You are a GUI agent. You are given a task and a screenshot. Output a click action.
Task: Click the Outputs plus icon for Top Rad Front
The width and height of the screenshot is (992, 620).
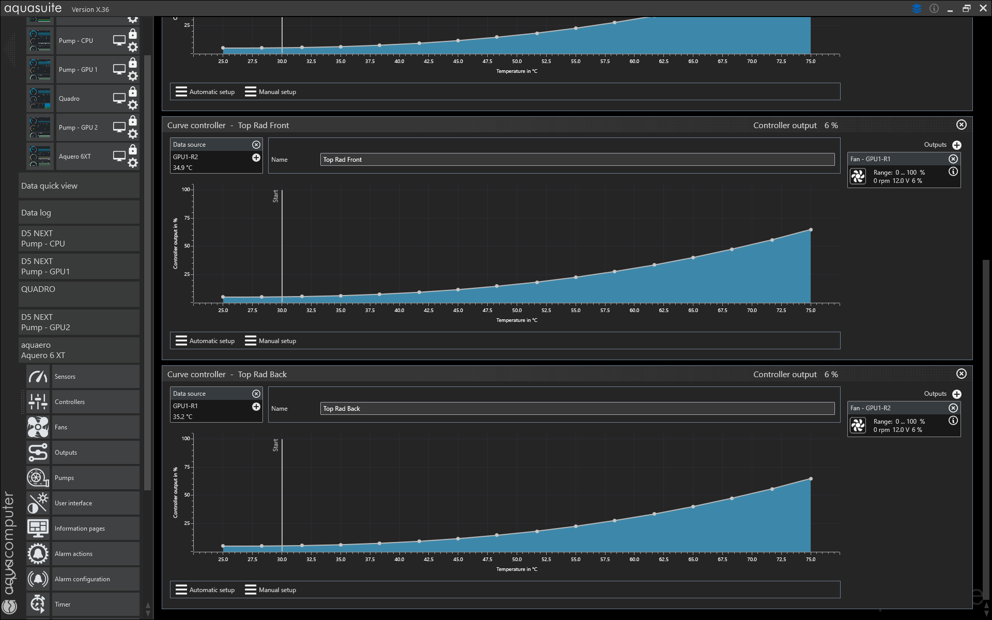pyautogui.click(x=957, y=145)
